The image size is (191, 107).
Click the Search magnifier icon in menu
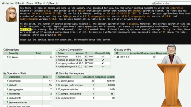coord(48,3)
